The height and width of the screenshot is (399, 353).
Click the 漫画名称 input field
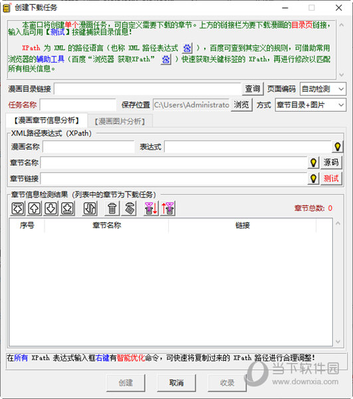click(x=88, y=146)
